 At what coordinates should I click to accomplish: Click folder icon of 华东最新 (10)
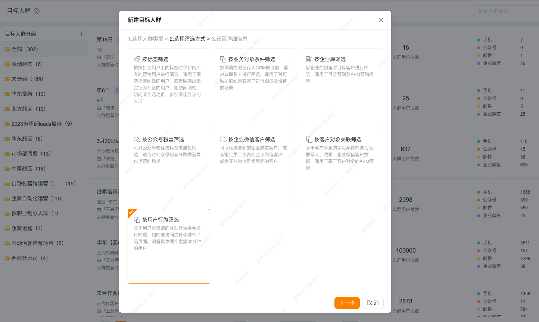(7, 94)
